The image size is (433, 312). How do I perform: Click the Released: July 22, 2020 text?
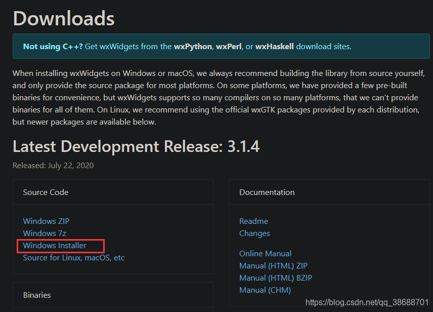[53, 166]
